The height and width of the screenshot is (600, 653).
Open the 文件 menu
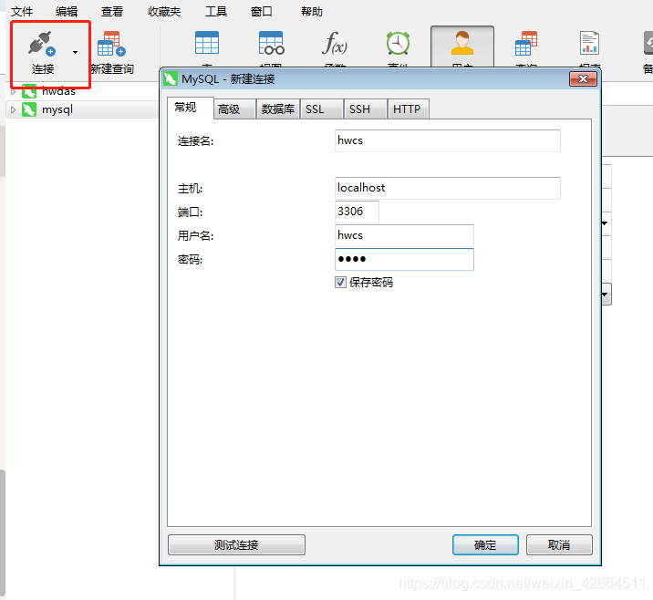pyautogui.click(x=22, y=12)
